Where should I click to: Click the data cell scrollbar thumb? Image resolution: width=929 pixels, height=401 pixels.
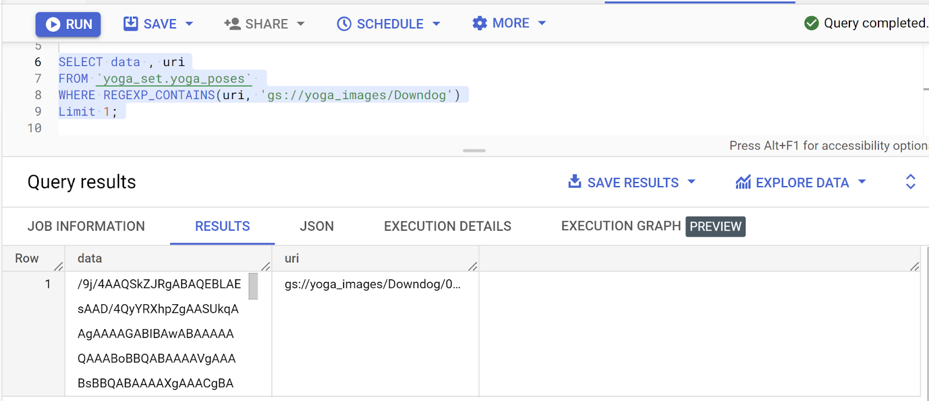[x=253, y=286]
